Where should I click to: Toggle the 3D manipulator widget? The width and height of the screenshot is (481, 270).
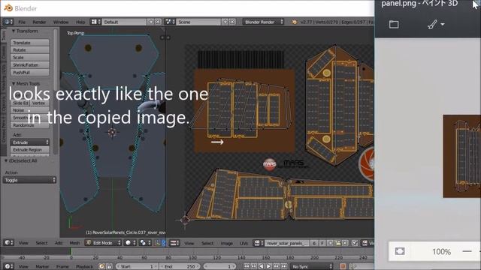(x=157, y=243)
